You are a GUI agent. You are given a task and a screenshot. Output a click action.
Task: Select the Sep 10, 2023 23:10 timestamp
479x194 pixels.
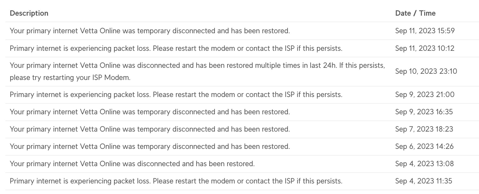[x=426, y=71]
